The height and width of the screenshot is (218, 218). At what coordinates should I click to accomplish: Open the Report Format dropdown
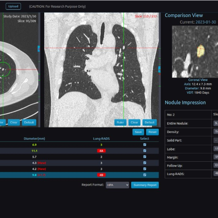point(117,185)
